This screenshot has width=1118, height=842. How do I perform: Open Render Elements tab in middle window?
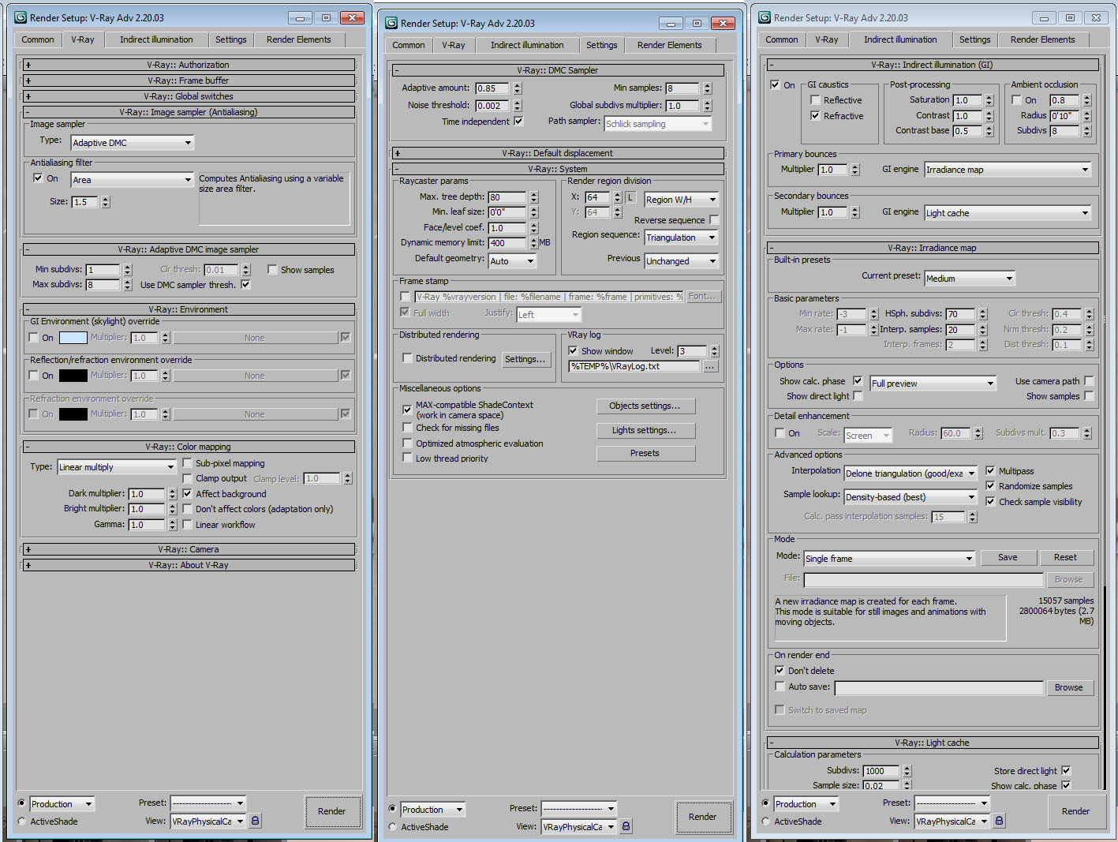[669, 45]
